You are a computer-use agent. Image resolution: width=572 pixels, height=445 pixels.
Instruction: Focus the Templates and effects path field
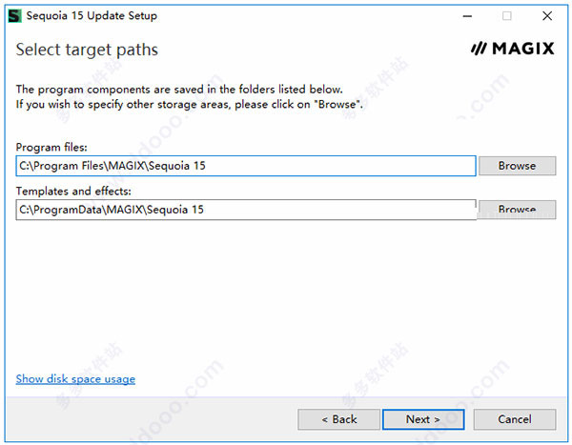pyautogui.click(x=246, y=210)
